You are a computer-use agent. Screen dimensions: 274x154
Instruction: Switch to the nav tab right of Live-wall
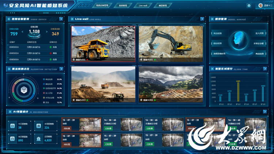pos(163,5)
